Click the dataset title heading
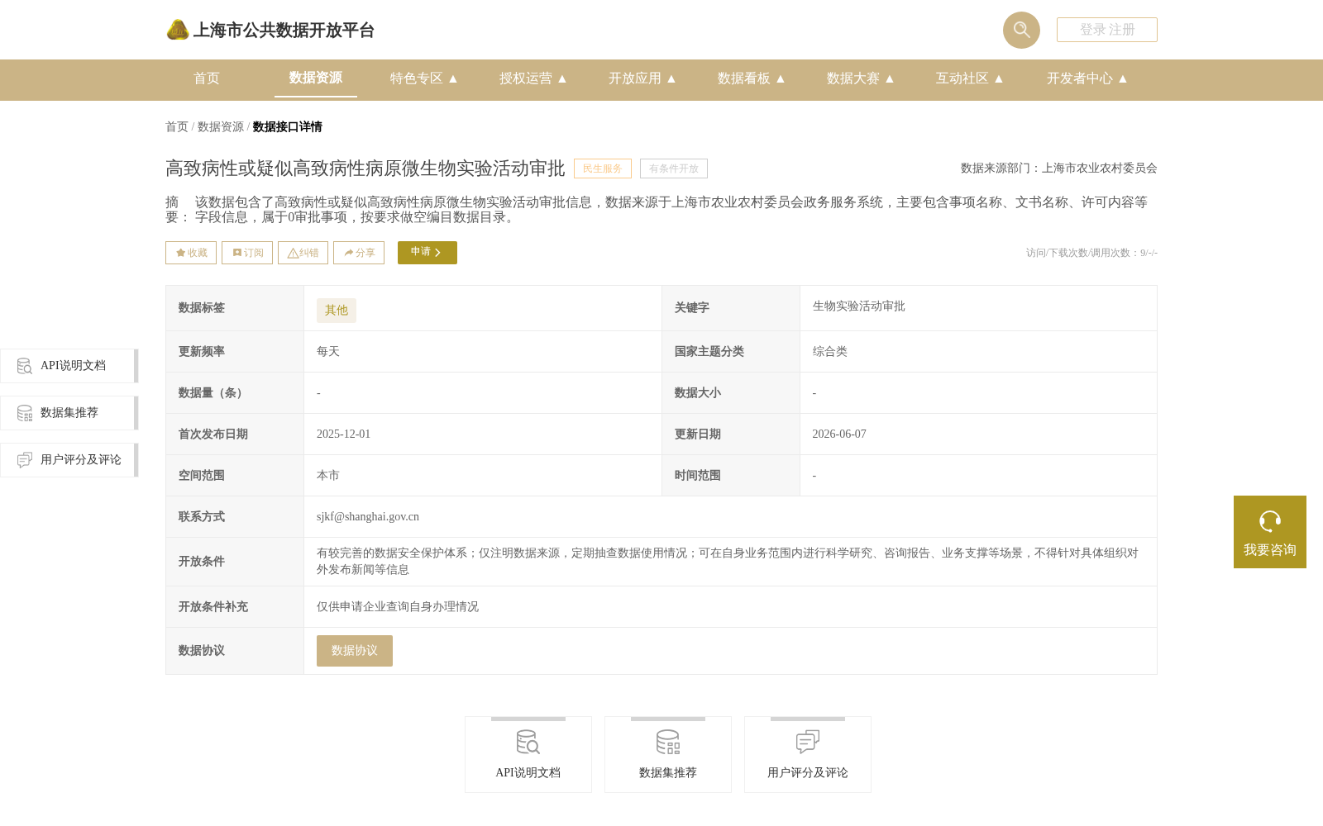This screenshot has width=1323, height=826. [x=365, y=169]
